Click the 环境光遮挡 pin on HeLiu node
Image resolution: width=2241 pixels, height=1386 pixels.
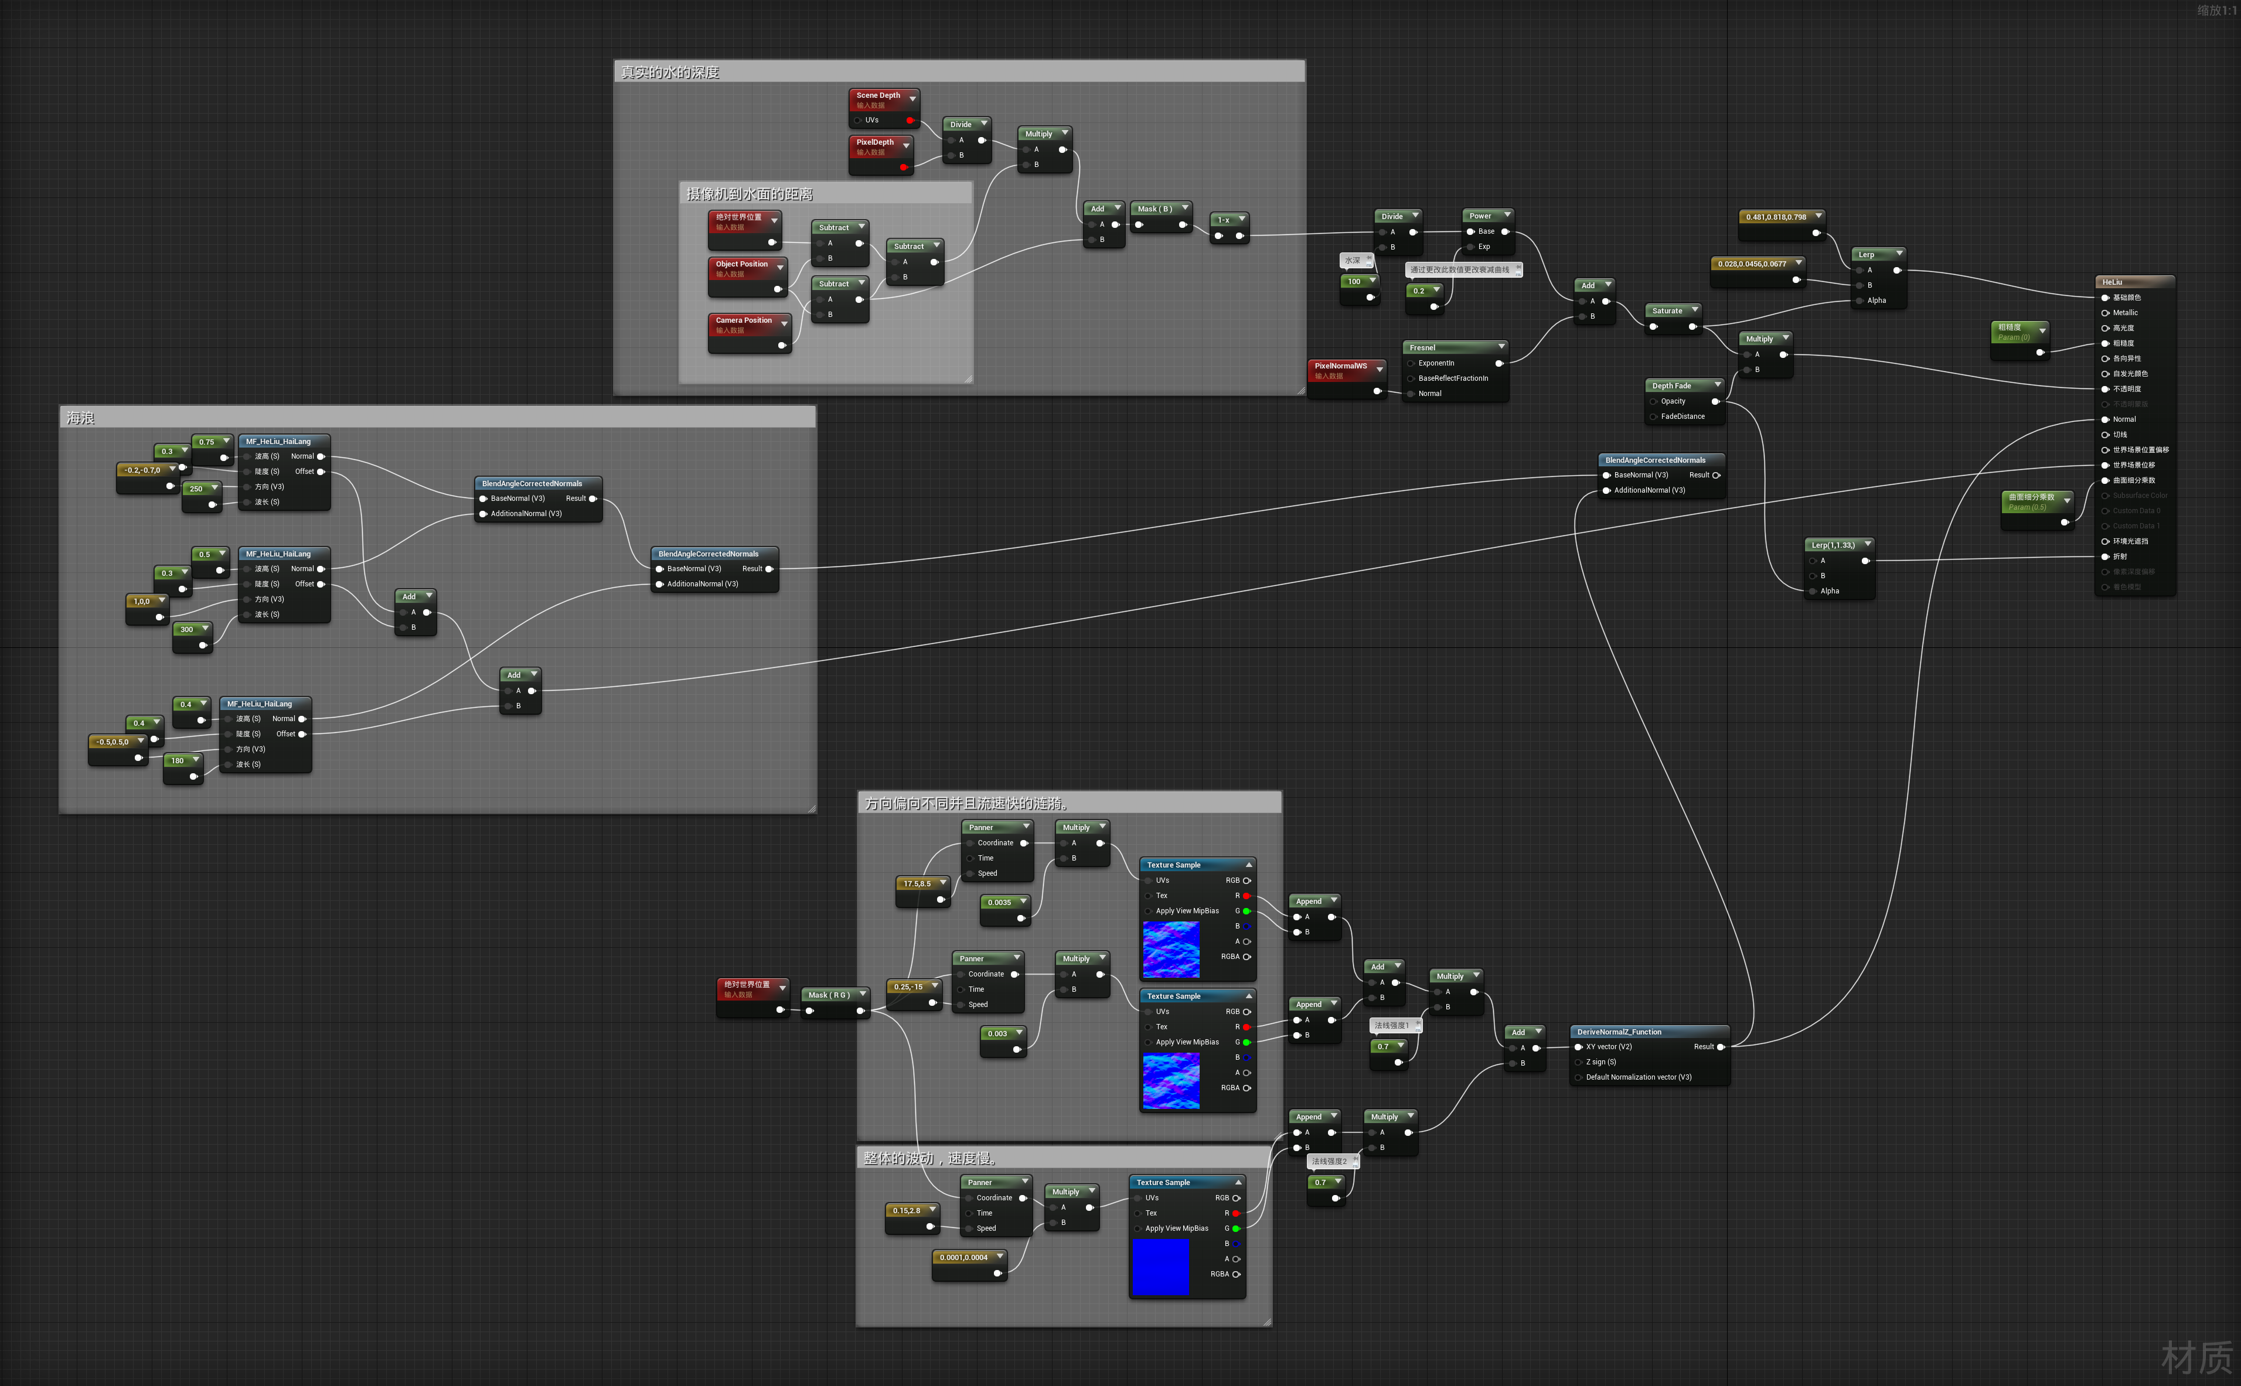[2105, 542]
